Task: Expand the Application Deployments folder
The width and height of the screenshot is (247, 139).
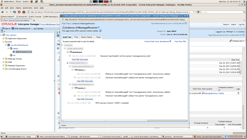Action: click(3, 38)
